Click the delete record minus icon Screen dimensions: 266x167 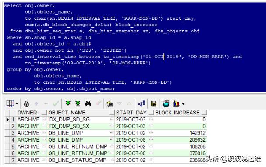pyautogui.click(x=46, y=103)
